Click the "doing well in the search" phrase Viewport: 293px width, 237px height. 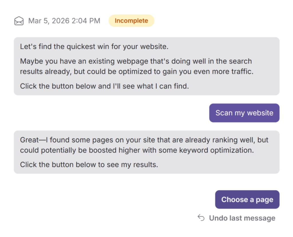tap(211, 61)
